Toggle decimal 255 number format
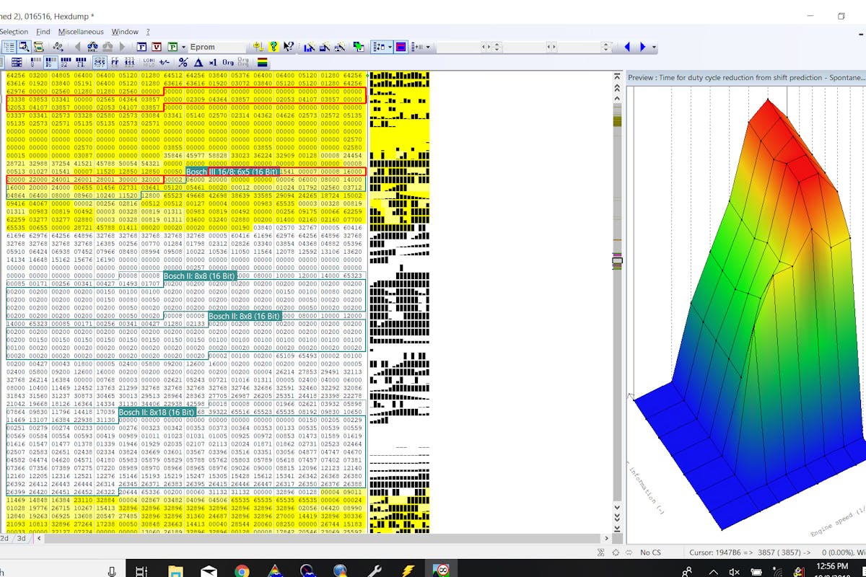 click(99, 63)
